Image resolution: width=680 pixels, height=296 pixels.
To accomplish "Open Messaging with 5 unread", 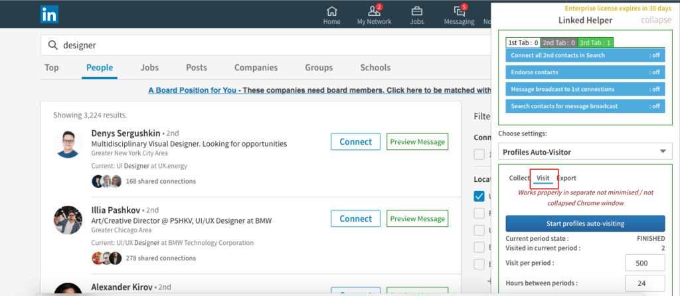I will pos(459,15).
